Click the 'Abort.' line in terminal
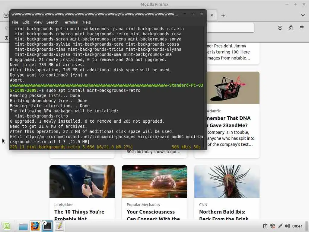This screenshot has width=309, height=232. (x=17, y=80)
